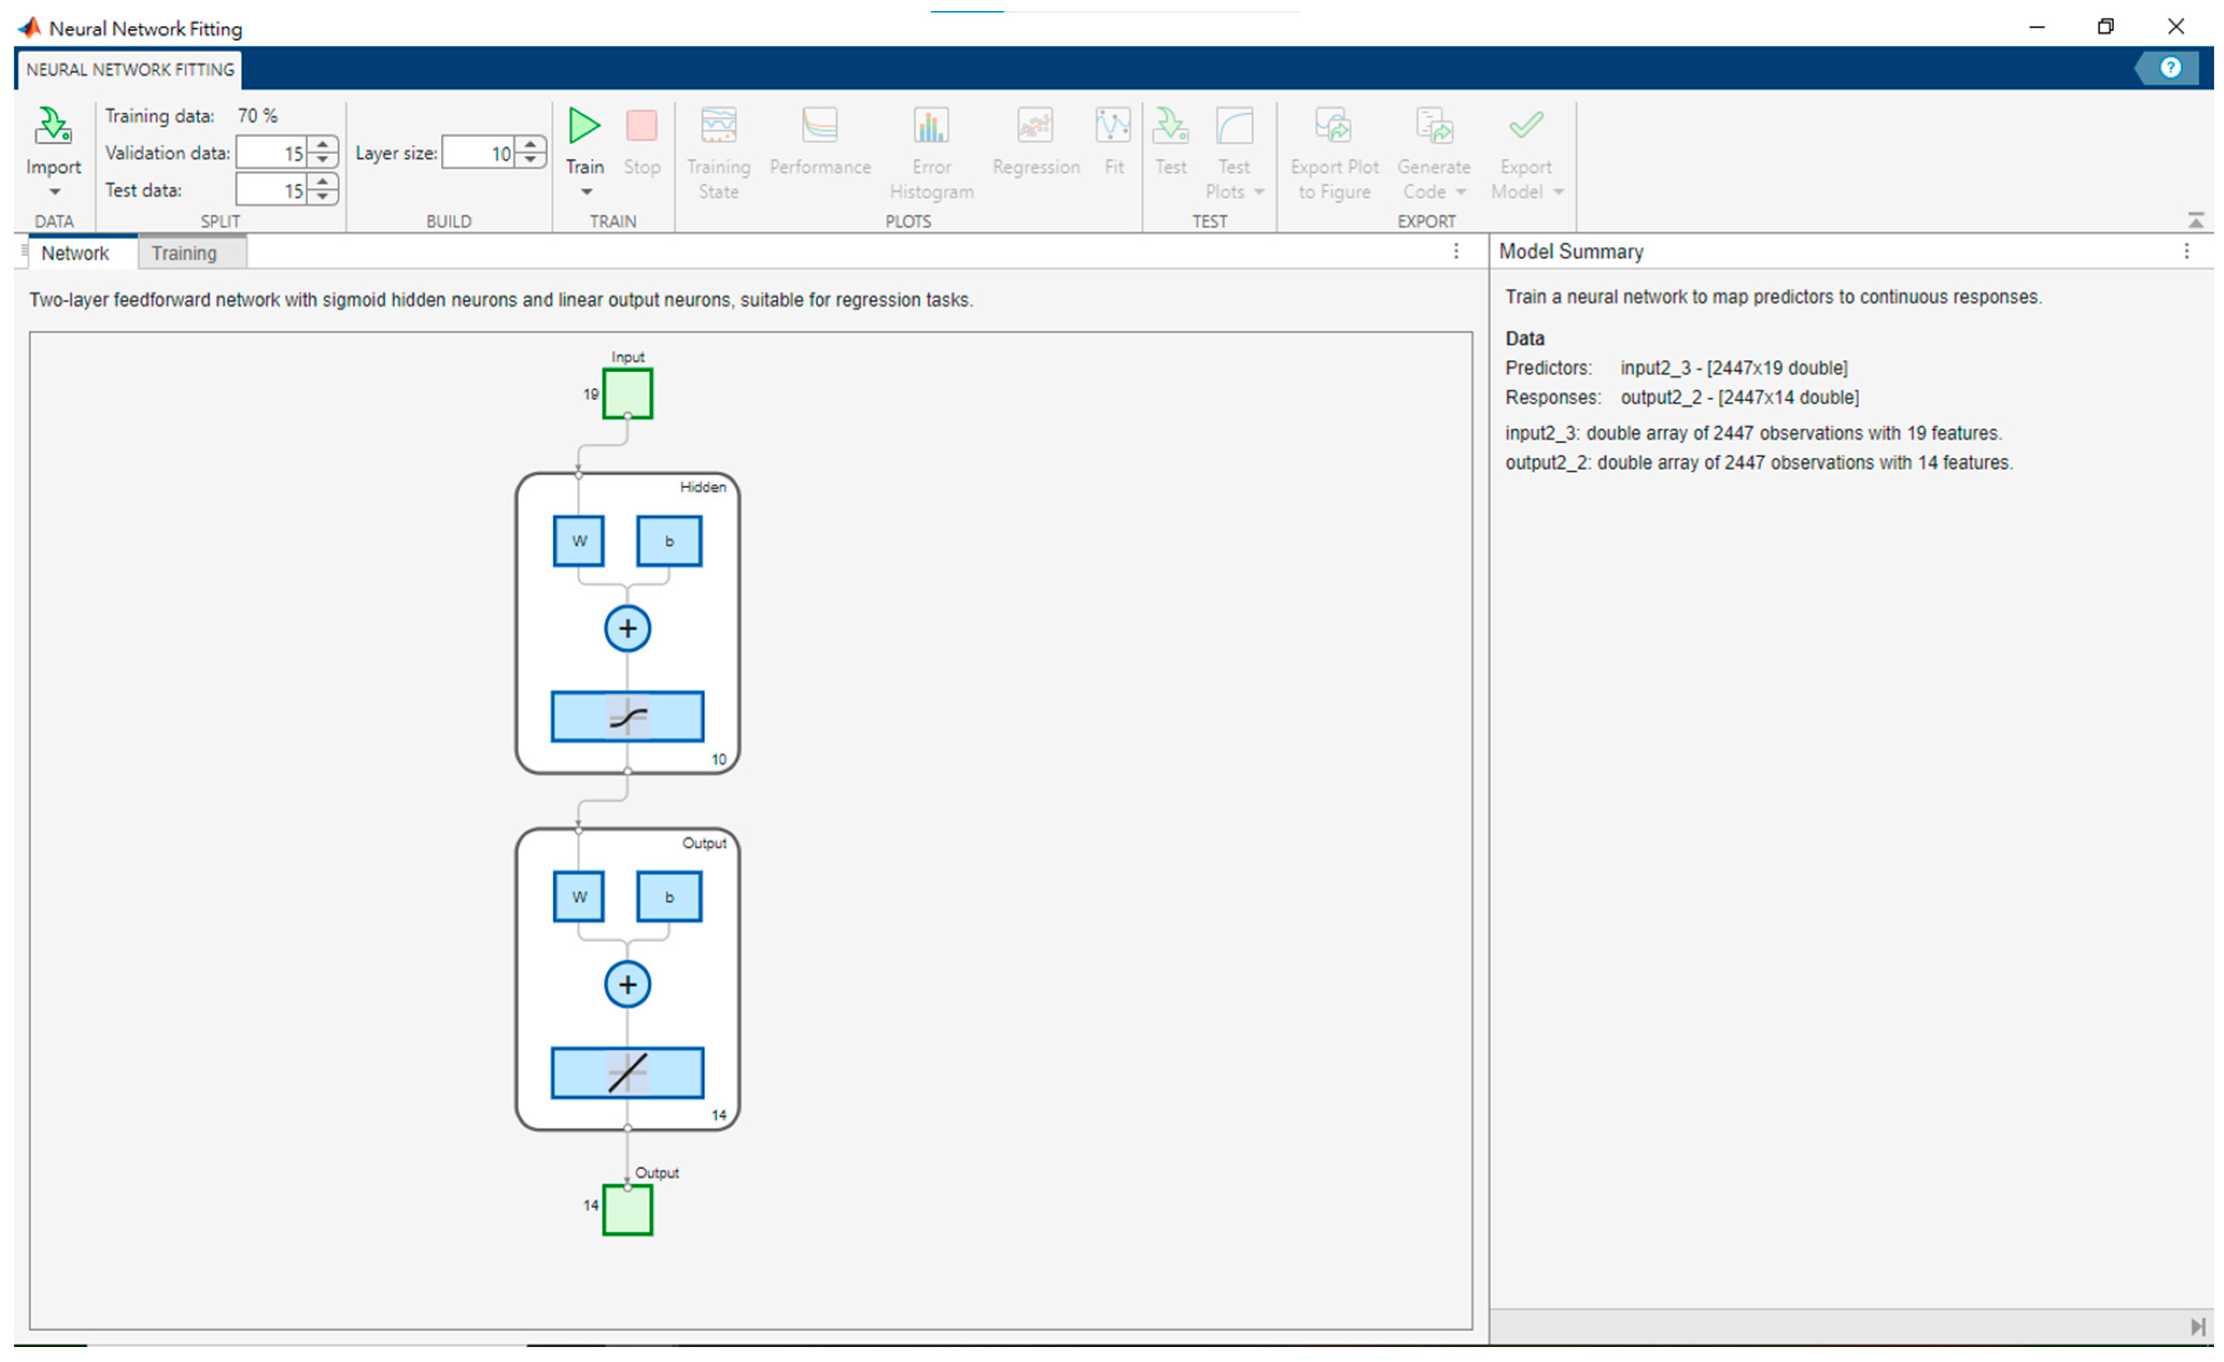Expand the Import dropdown arrow
Image resolution: width=2224 pixels, height=1362 pixels.
pyautogui.click(x=54, y=192)
